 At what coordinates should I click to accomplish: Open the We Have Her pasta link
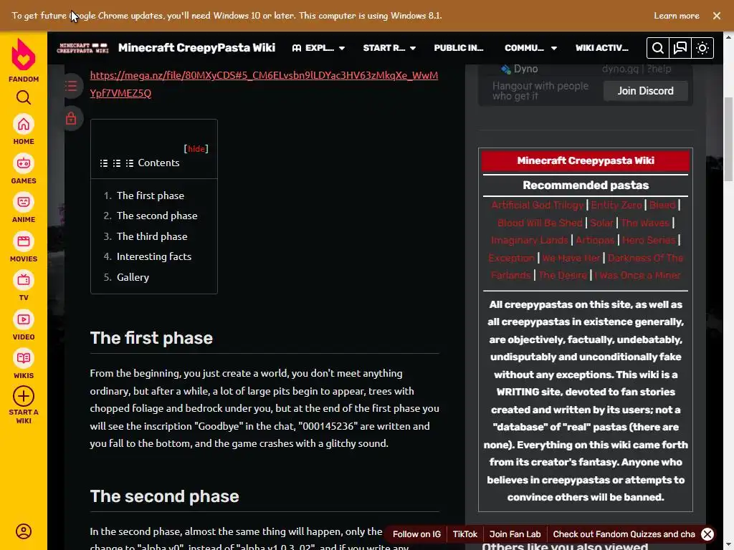pyautogui.click(x=571, y=258)
